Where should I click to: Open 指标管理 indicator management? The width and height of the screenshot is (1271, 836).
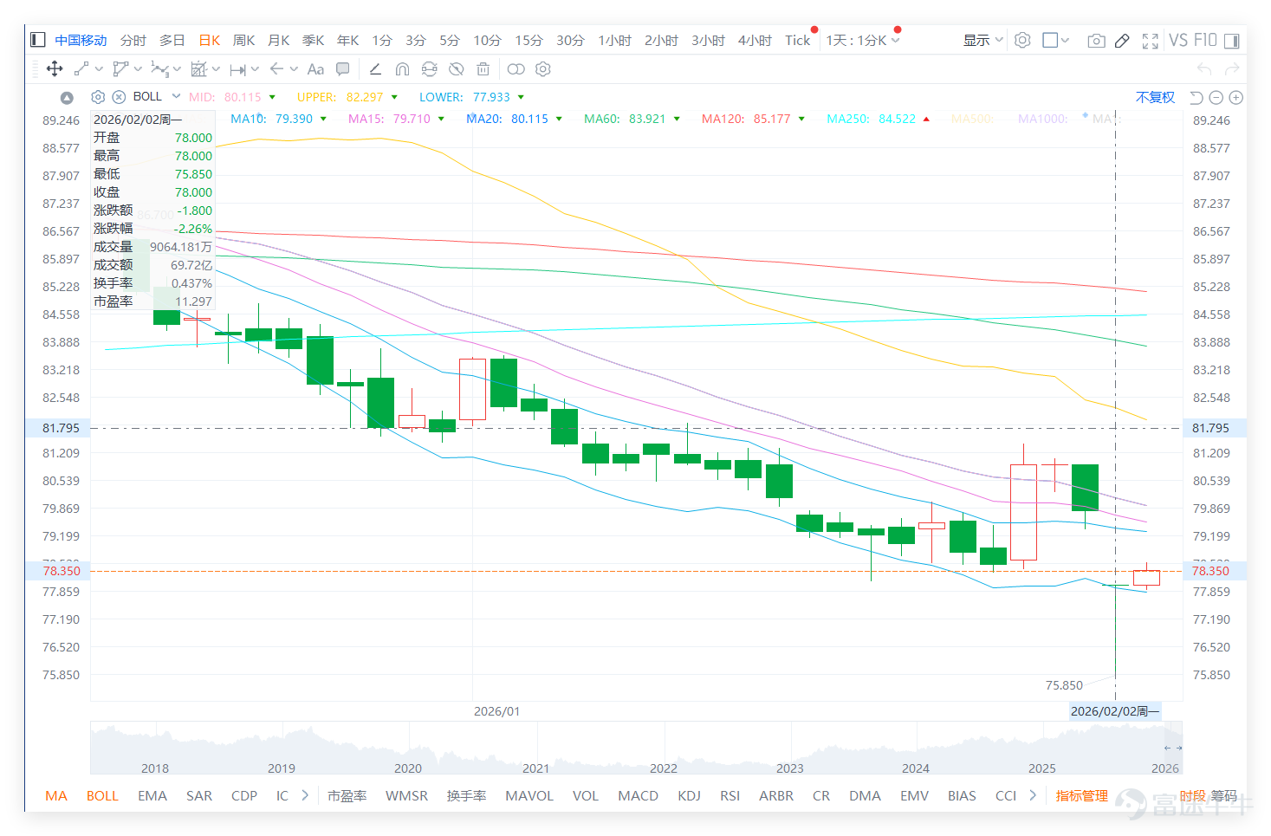[x=1081, y=795]
